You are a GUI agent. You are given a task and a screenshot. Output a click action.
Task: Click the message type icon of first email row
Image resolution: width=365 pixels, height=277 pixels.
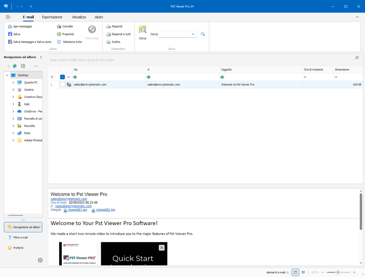point(69,85)
